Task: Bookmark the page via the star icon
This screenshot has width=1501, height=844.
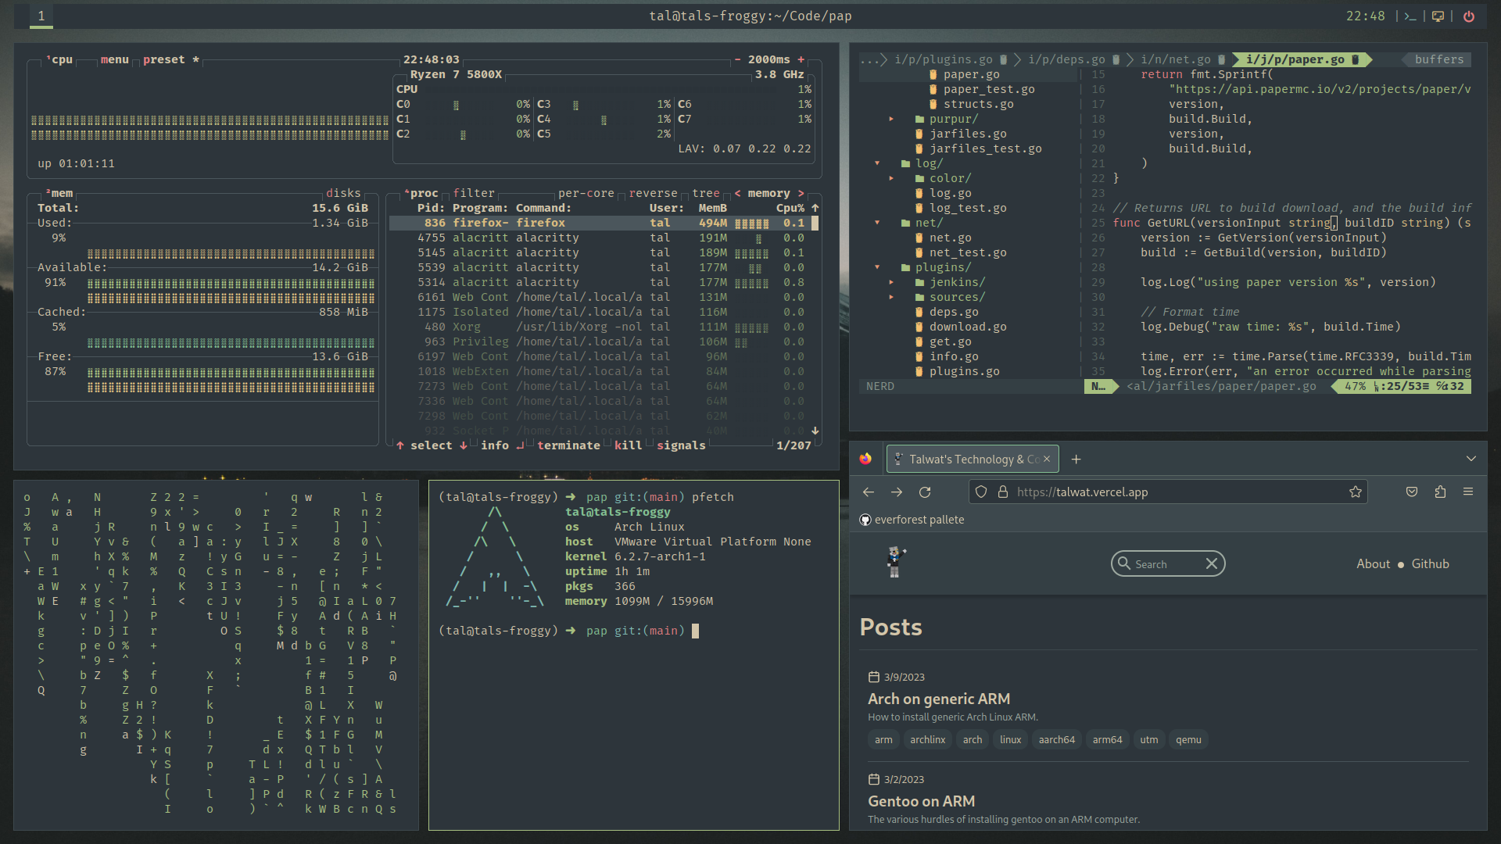Action: pyautogui.click(x=1356, y=492)
